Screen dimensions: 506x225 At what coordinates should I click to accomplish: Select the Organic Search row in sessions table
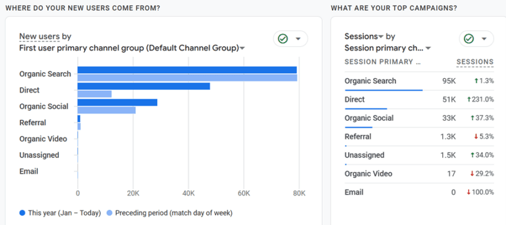tap(419, 81)
